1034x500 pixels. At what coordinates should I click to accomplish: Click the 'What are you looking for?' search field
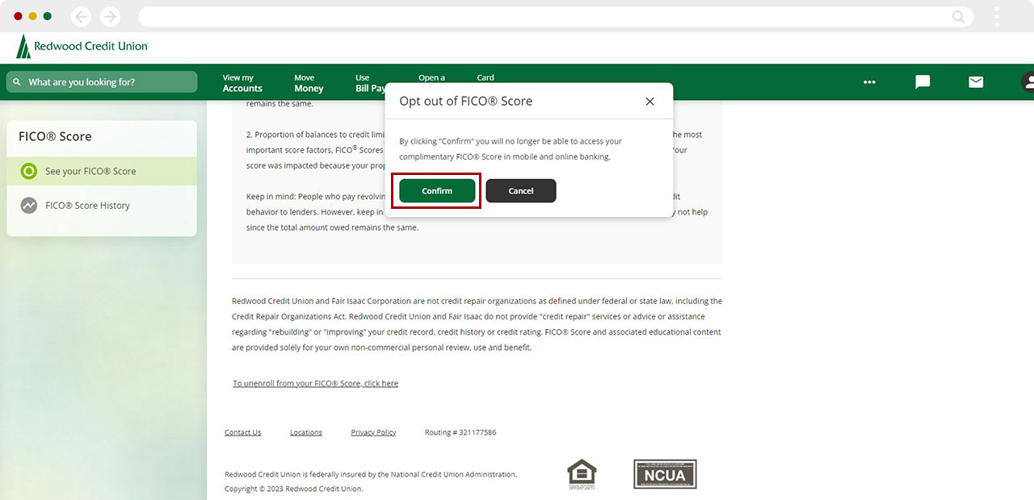[102, 82]
